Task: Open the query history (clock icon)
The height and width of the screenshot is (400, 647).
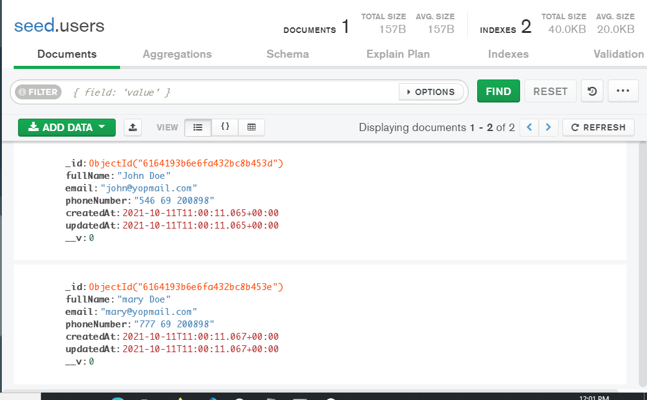Action: click(592, 91)
